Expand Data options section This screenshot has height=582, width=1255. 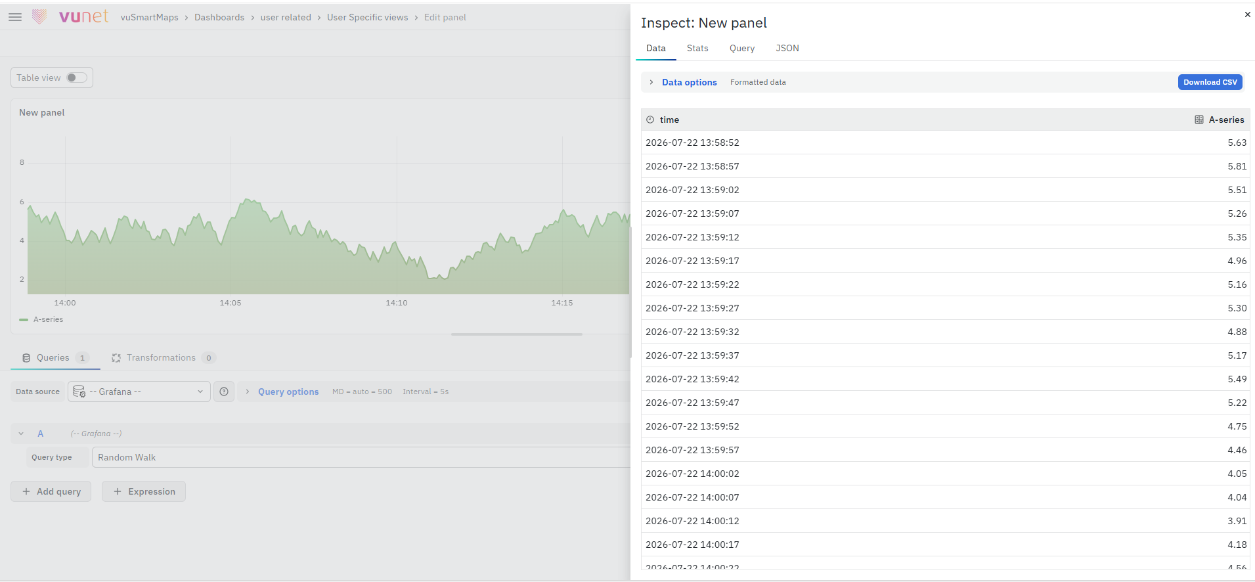(651, 82)
